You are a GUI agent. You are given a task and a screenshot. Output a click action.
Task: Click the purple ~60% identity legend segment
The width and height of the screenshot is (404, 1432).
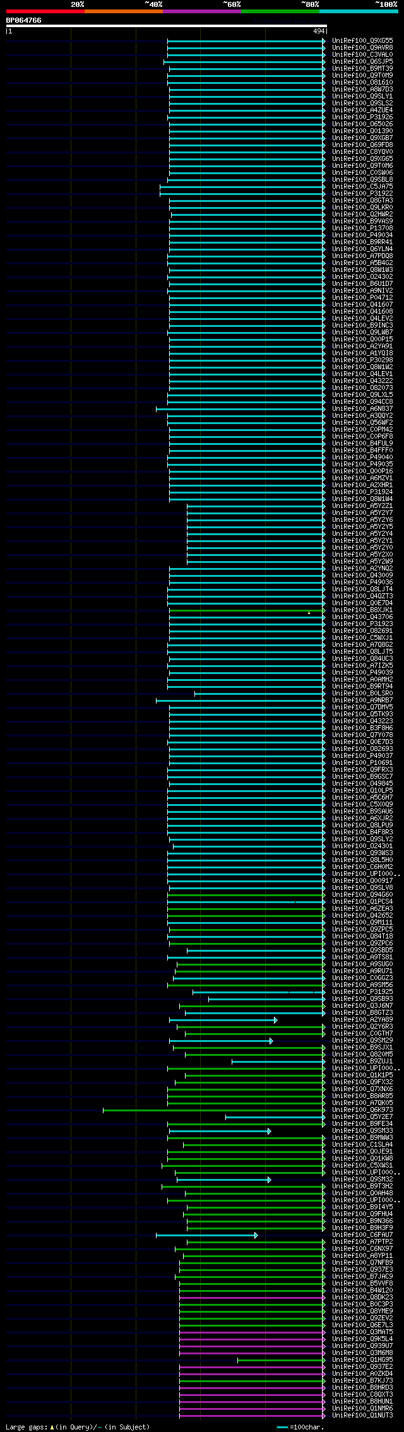click(202, 11)
